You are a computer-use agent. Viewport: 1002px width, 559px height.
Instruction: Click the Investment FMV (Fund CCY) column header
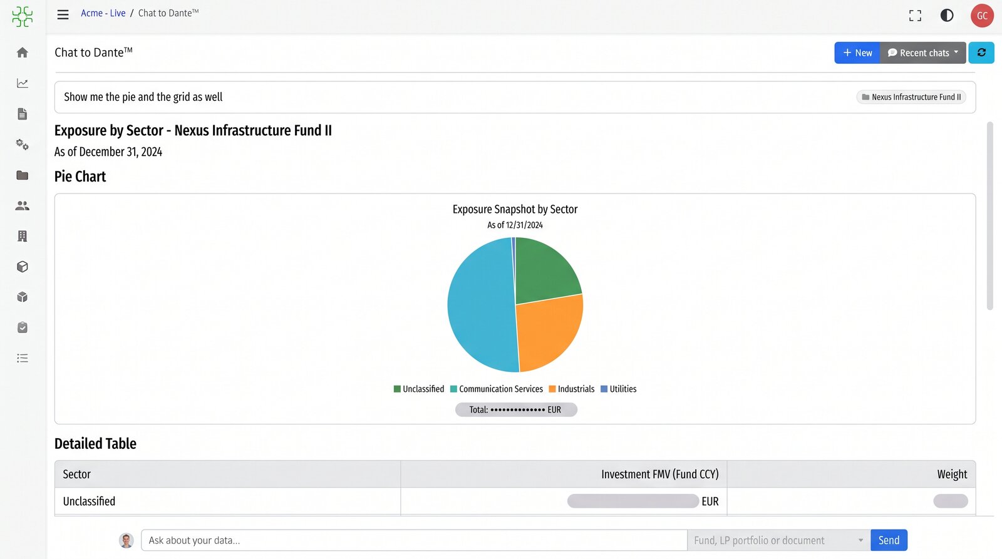(564, 474)
